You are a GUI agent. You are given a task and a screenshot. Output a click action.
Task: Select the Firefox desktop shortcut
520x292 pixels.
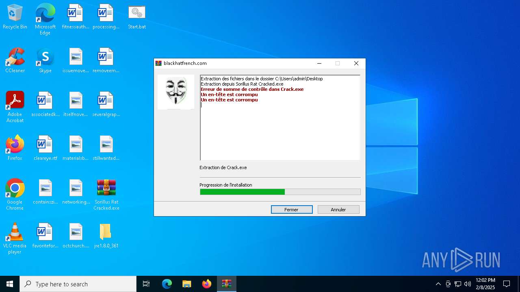[x=15, y=148]
